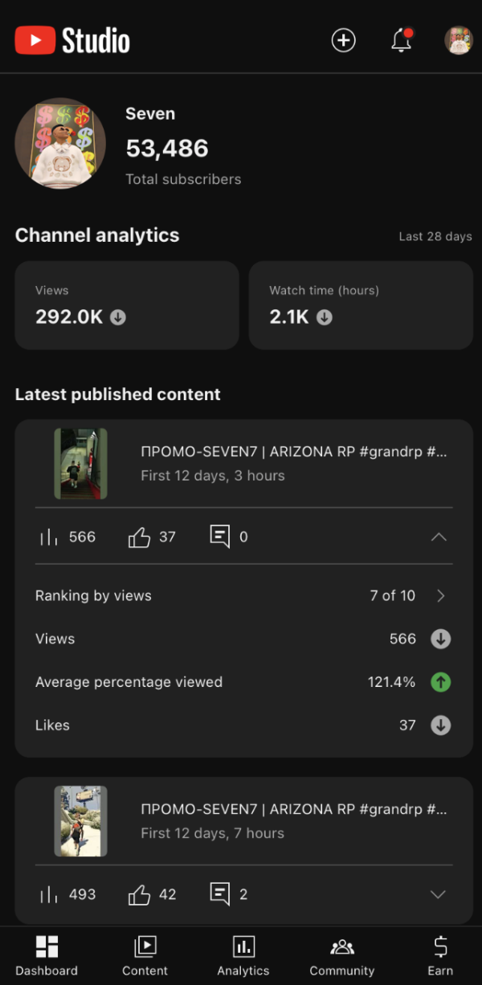The image size is (482, 985).
Task: Open the Earn tab
Action: (440, 954)
